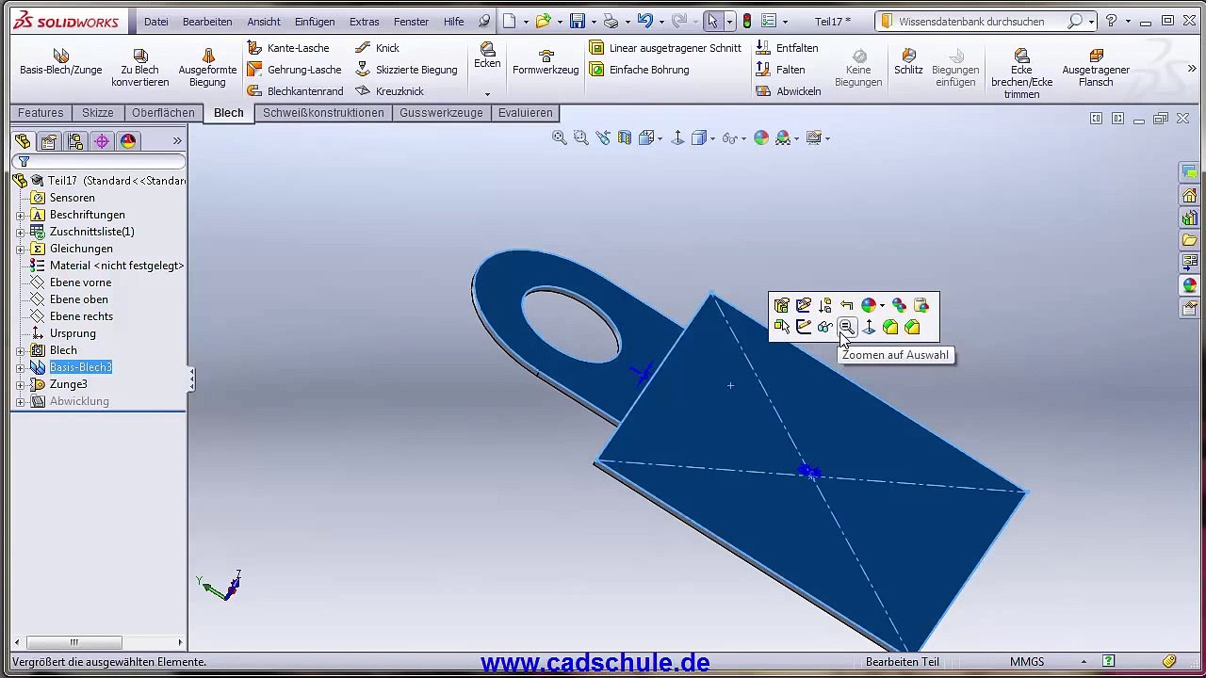Expand the Zuschnittsliste(1) node
The height and width of the screenshot is (678, 1206).
(21, 232)
